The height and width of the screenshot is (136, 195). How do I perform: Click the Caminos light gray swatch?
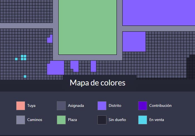(x=21, y=120)
